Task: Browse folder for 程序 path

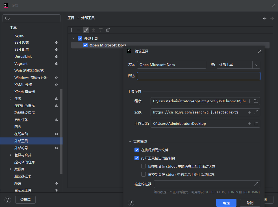Action: tap(256, 101)
